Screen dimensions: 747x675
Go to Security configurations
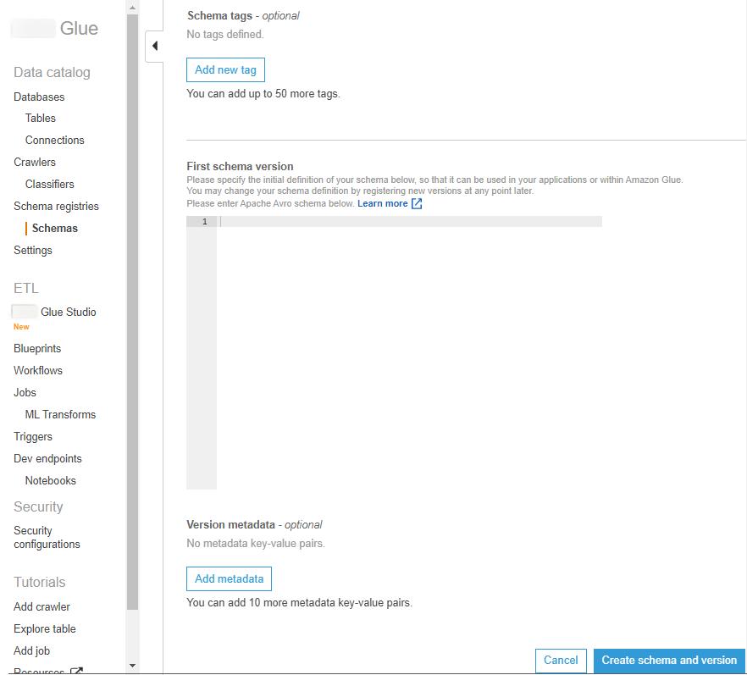(x=47, y=538)
